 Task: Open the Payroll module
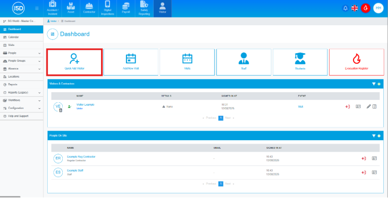coord(126,9)
